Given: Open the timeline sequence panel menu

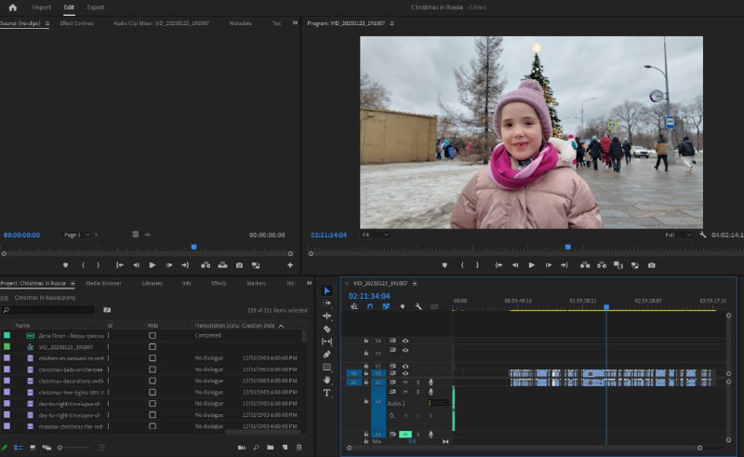Looking at the screenshot, I should tap(415, 284).
